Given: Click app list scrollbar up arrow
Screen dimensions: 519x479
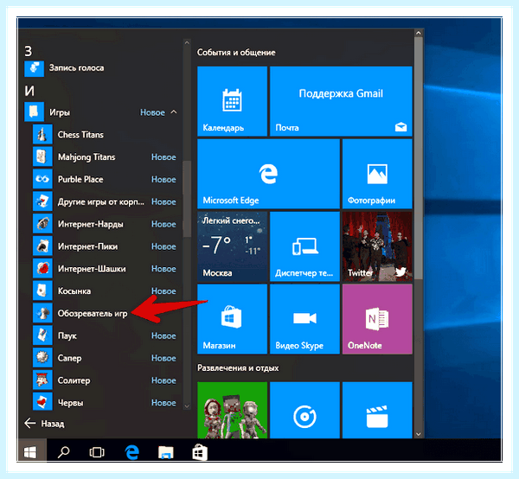Looking at the screenshot, I should [187, 42].
